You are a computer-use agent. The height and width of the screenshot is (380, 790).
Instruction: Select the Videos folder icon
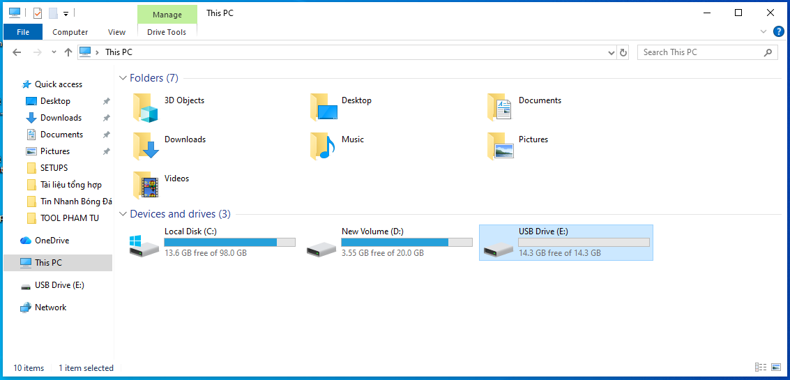[146, 186]
